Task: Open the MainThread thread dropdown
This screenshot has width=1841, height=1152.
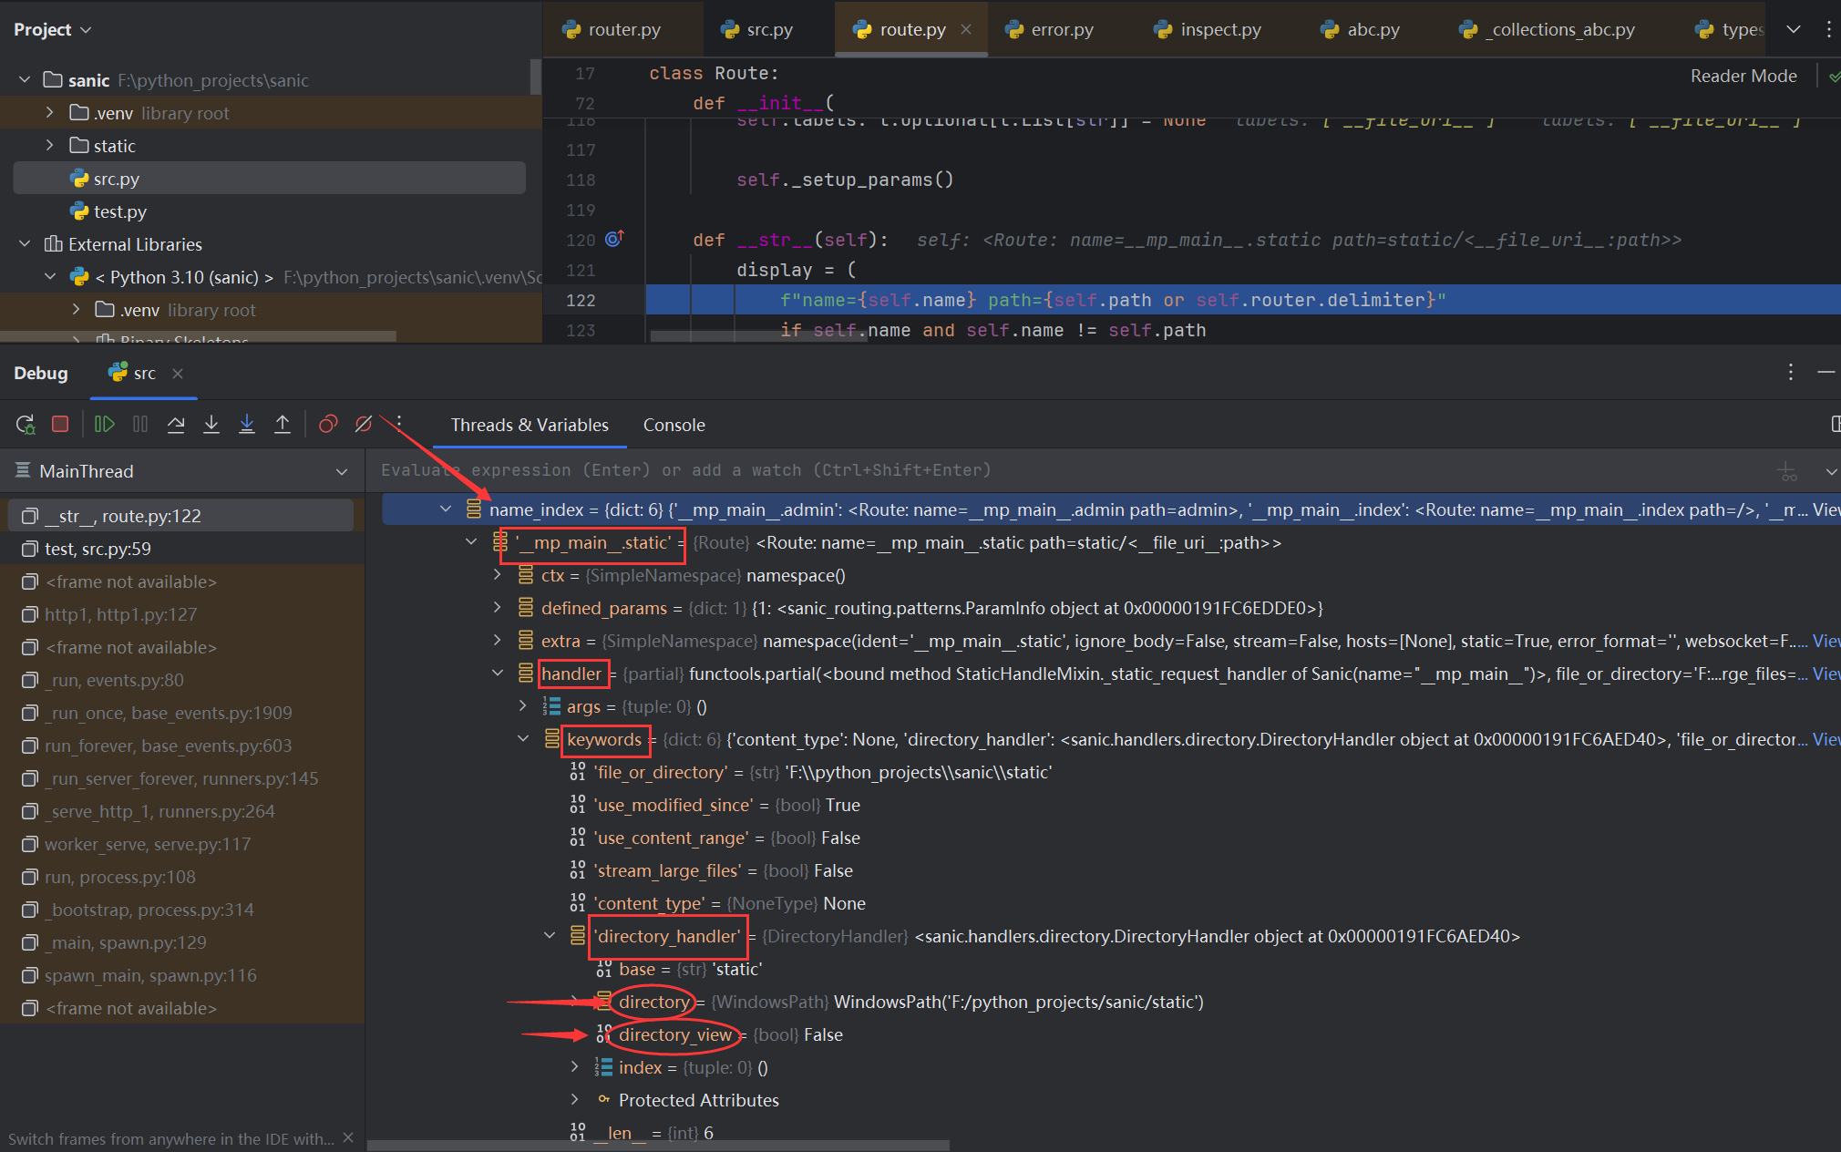Action: tap(342, 472)
